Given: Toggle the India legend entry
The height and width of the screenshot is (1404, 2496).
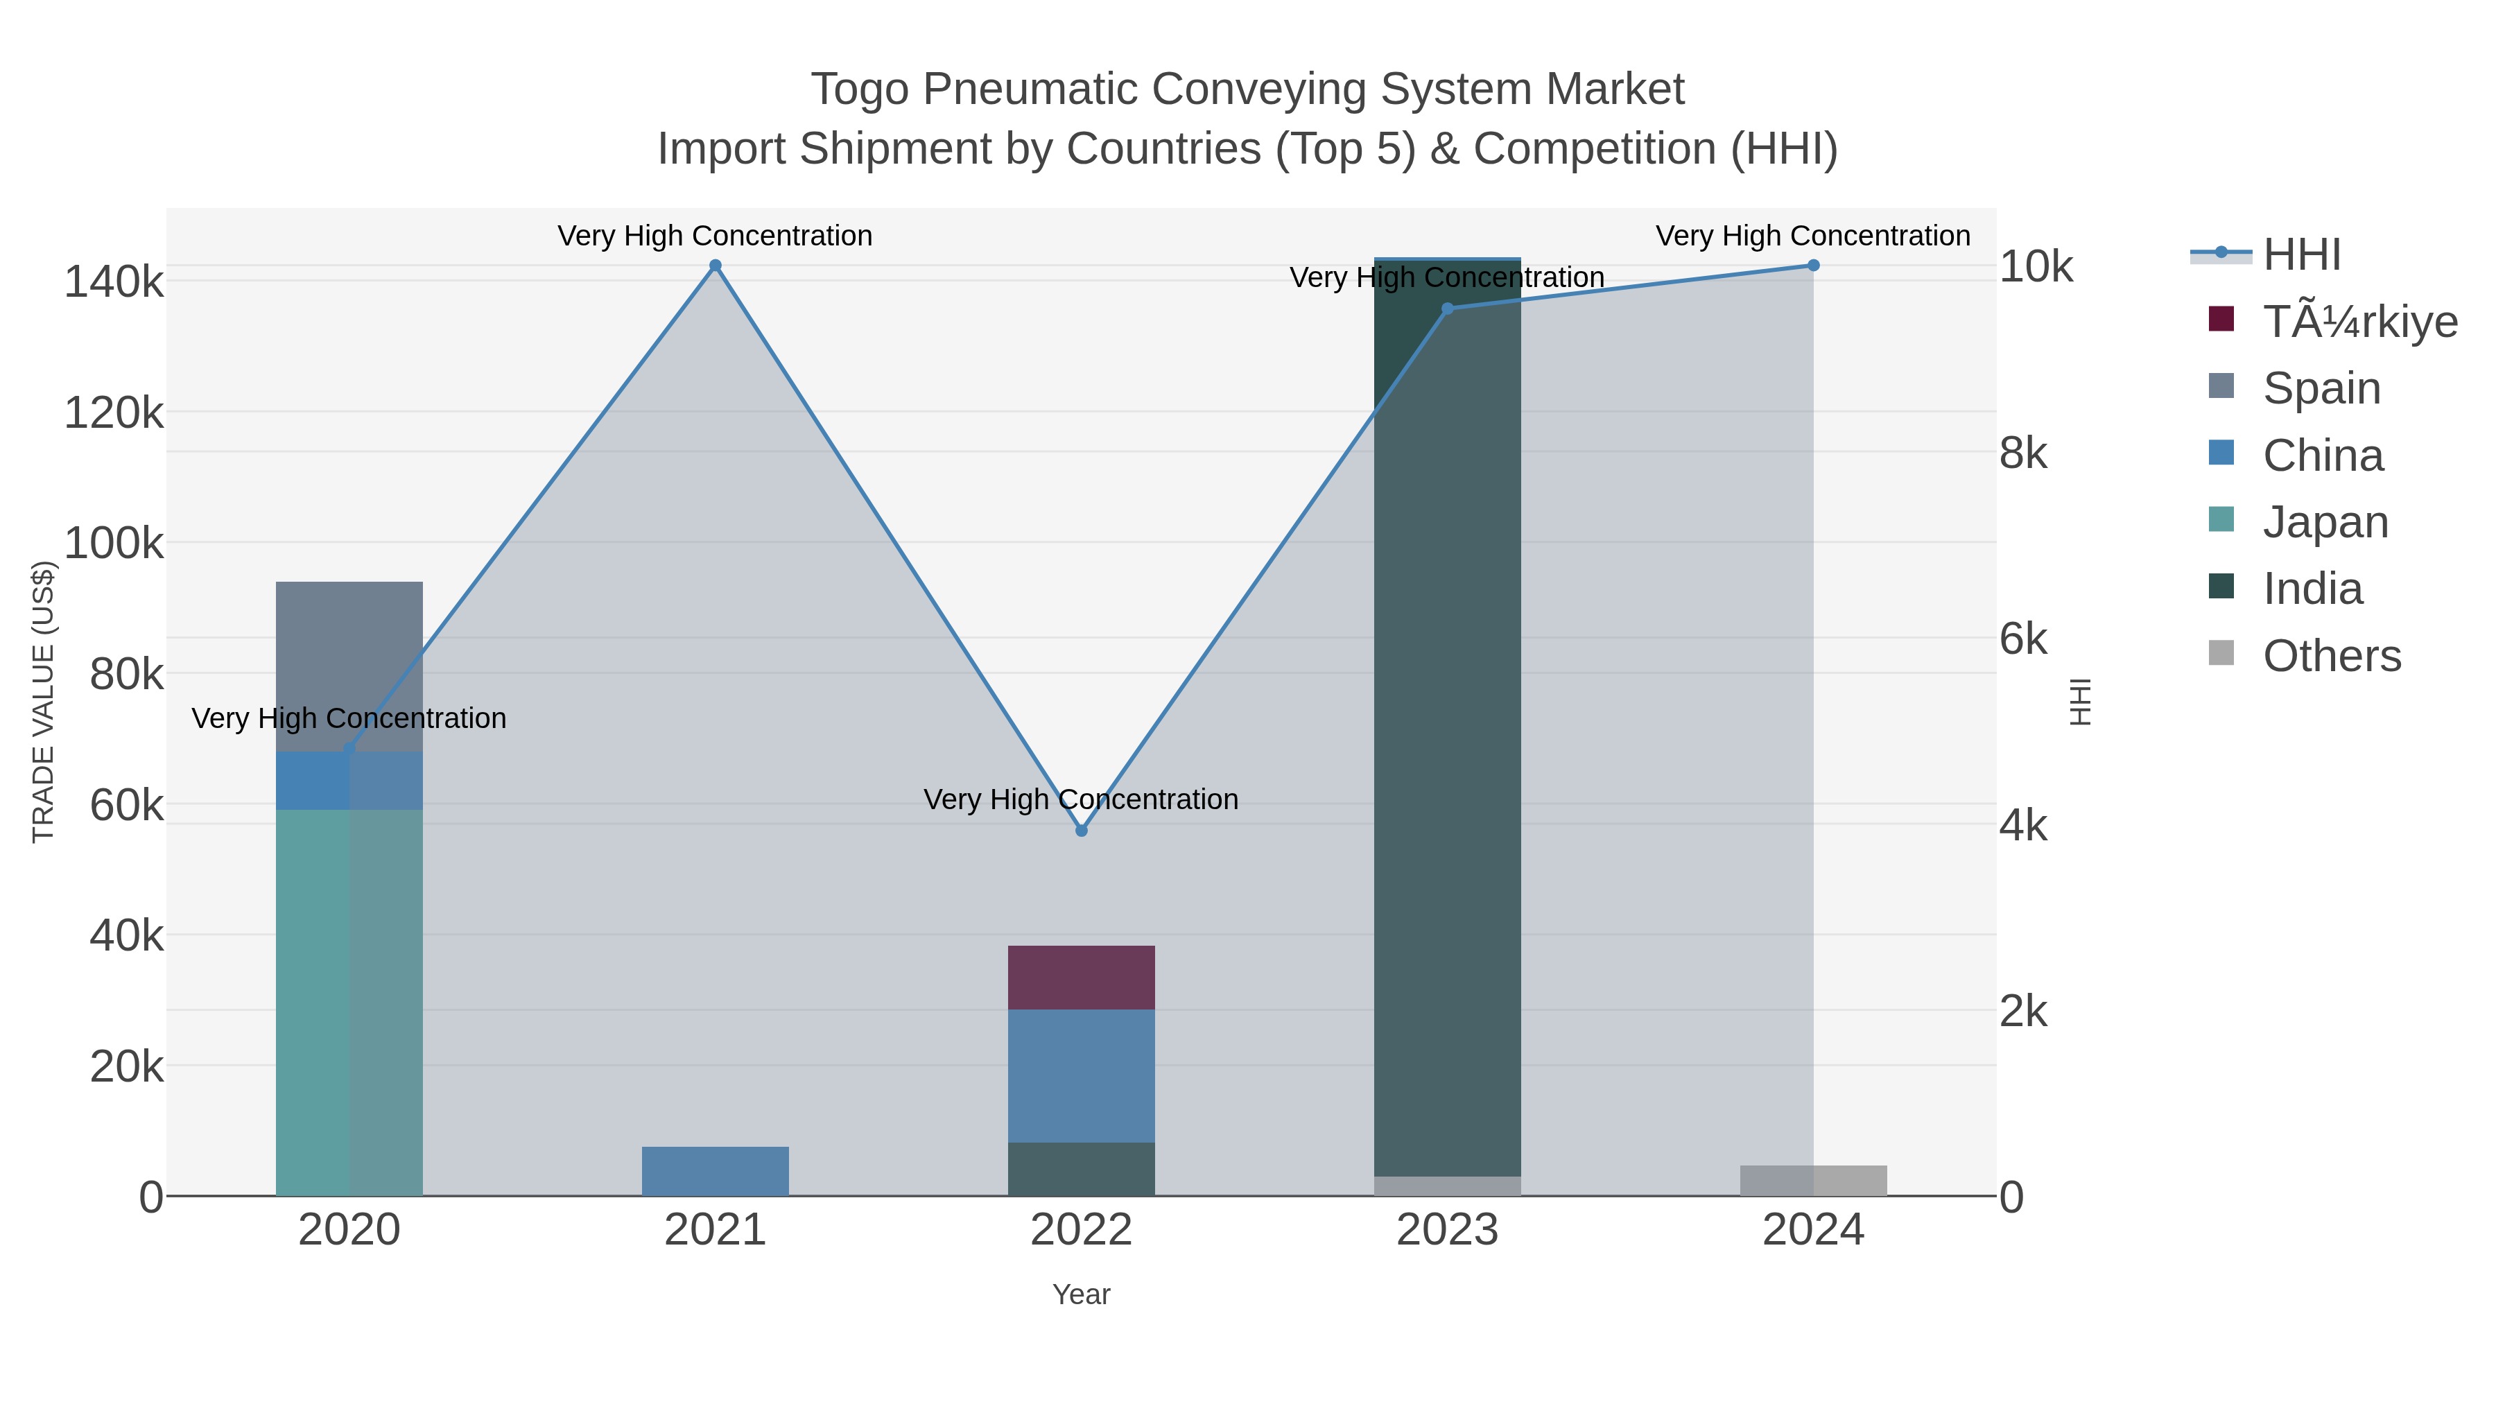Looking at the screenshot, I should tap(2285, 588).
